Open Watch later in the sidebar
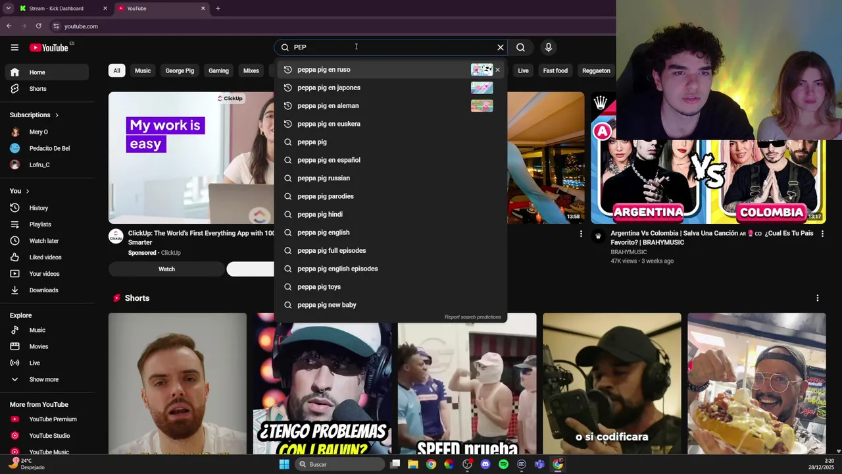 47,241
